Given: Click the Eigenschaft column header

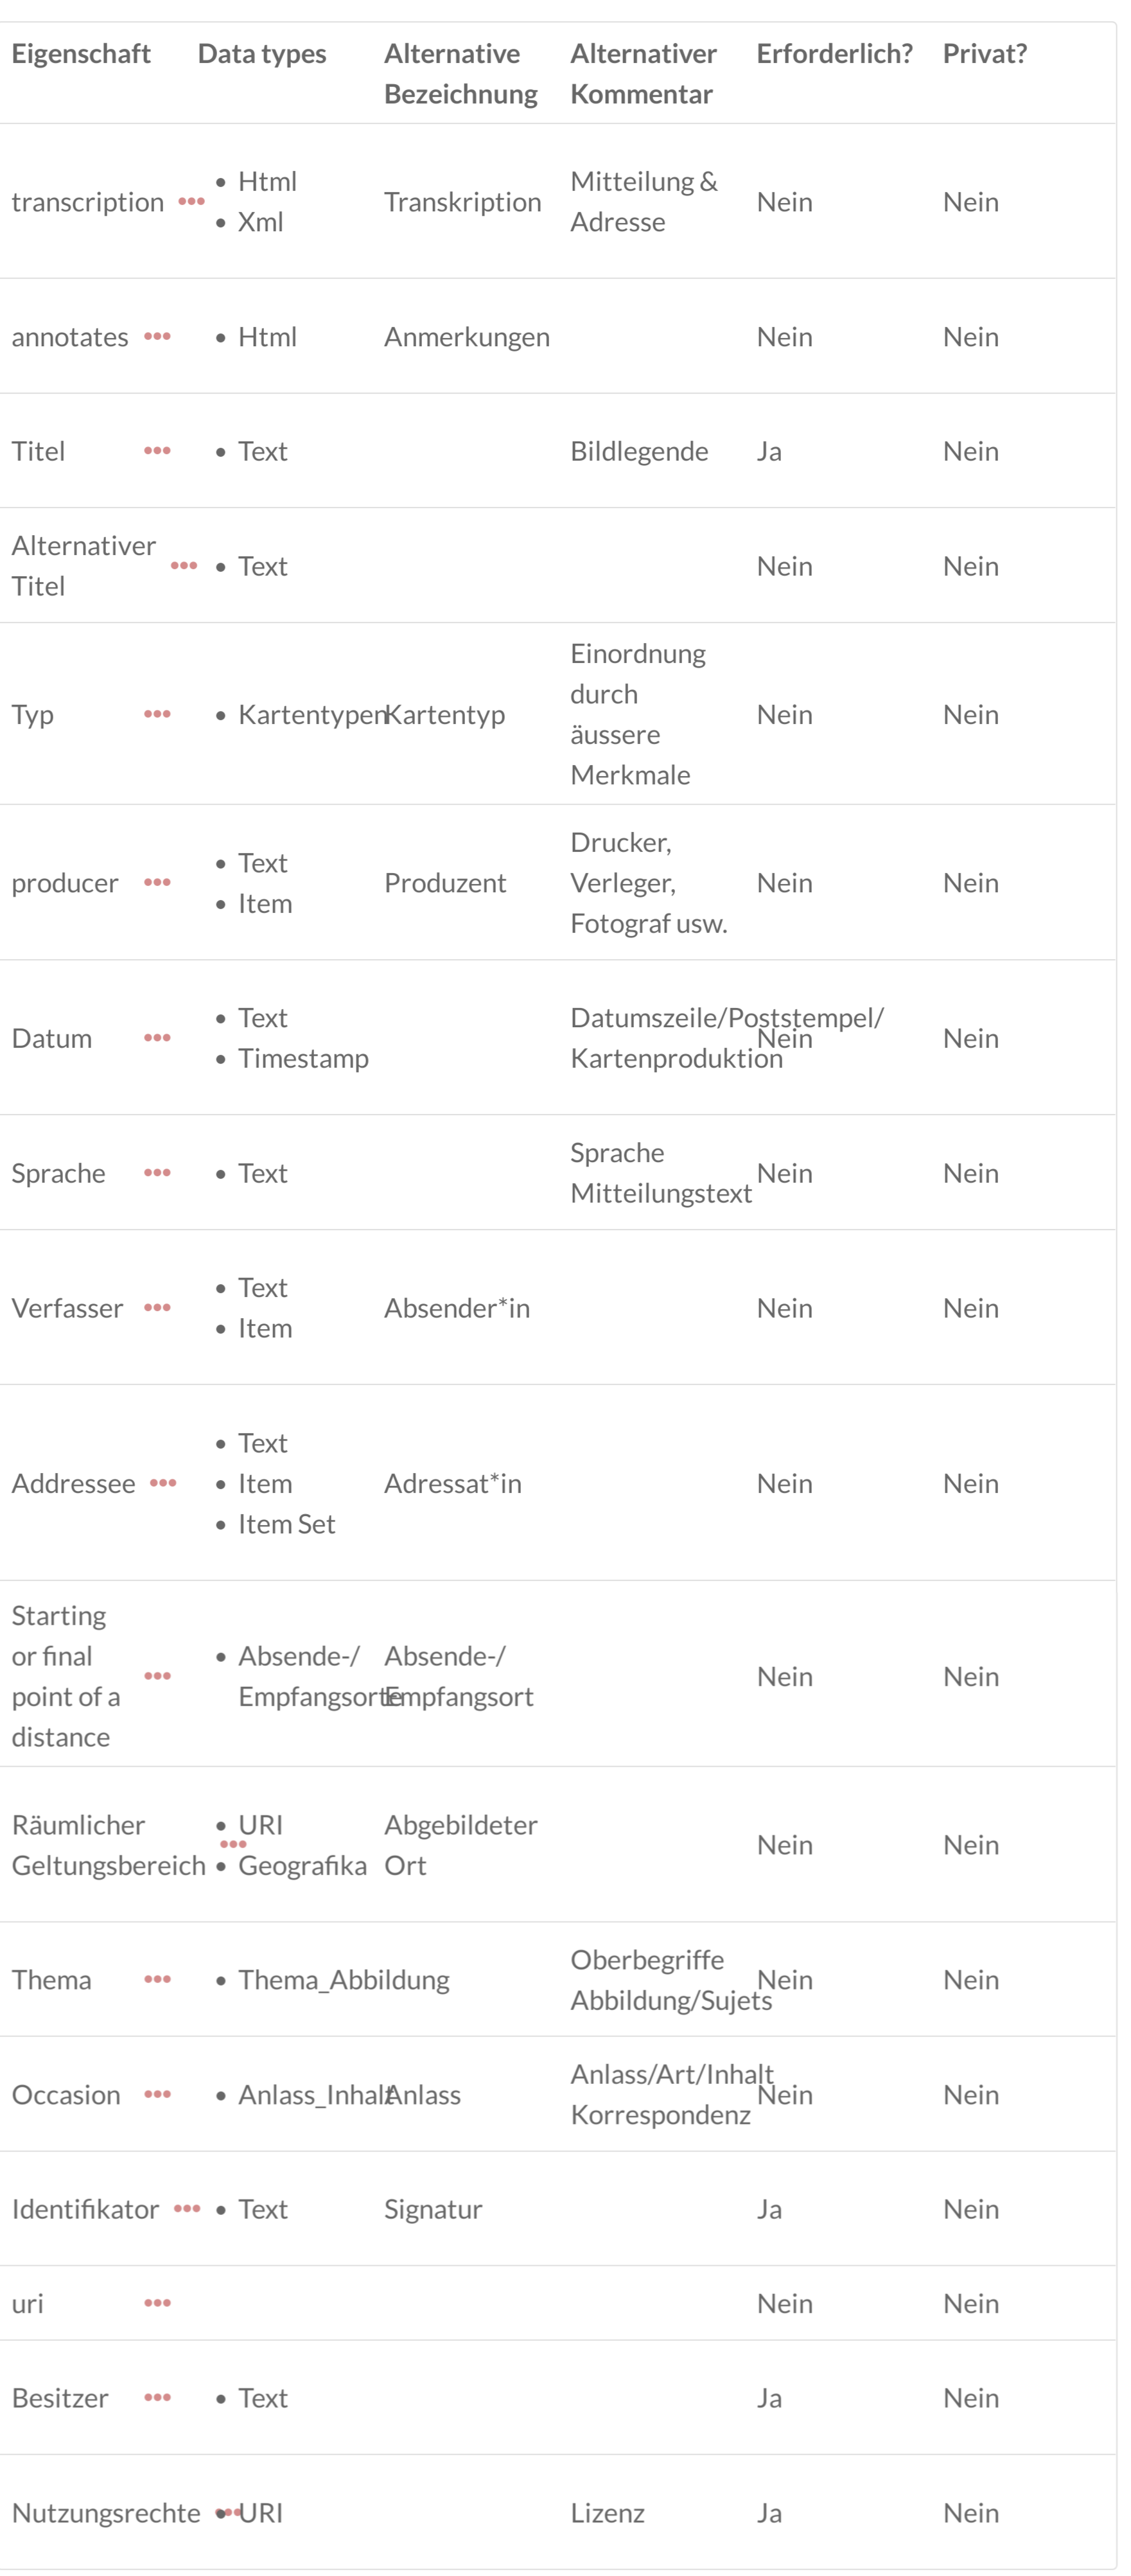Looking at the screenshot, I should tap(81, 53).
